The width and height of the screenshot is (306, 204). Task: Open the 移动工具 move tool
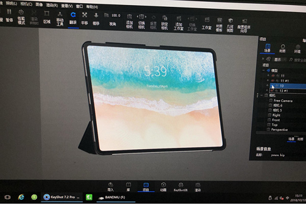click(x=60, y=19)
